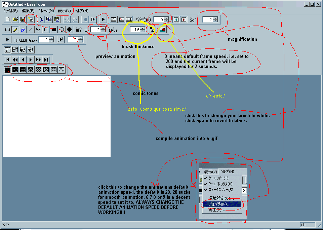Screen dimensions: 323x230
Task: Select the hollow rectangle tool
Action: 46,30
